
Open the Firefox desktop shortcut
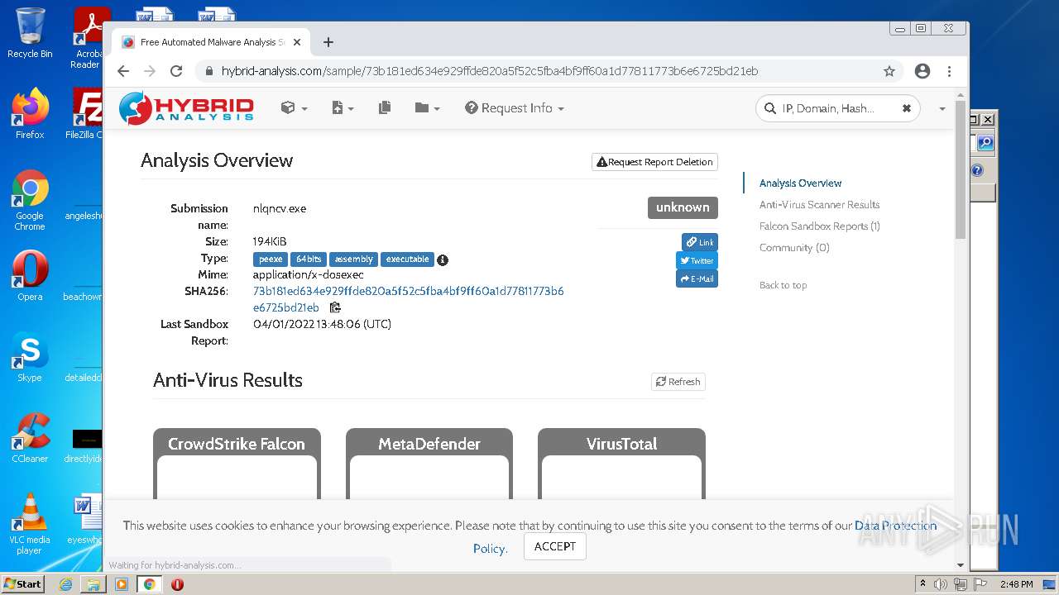click(x=30, y=113)
